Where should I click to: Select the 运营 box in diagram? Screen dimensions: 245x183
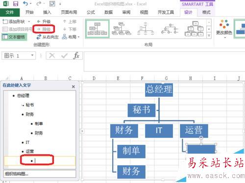tap(194, 131)
